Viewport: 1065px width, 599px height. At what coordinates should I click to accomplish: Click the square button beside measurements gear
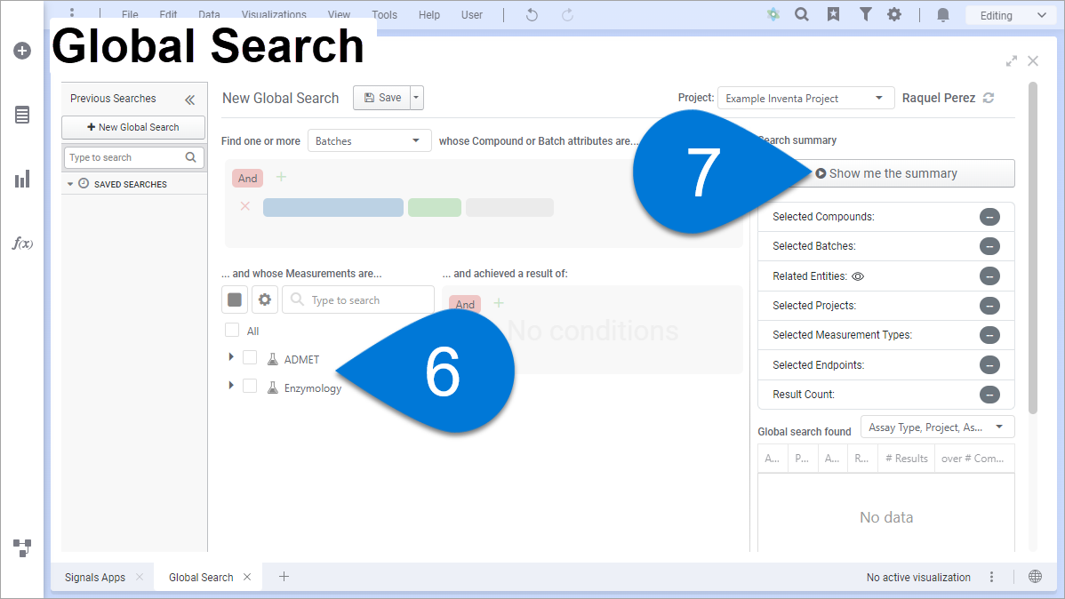coord(235,299)
